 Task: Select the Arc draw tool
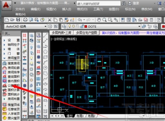(x=46, y=62)
